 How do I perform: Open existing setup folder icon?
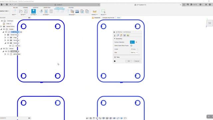pyautogui.click(x=21, y=11)
